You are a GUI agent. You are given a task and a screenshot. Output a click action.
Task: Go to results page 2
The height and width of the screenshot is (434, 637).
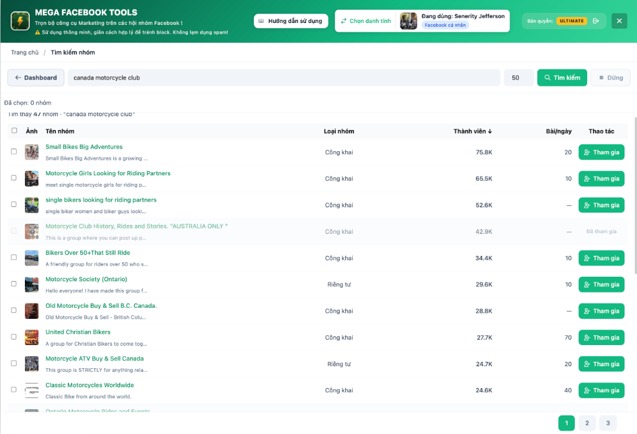[x=587, y=423]
